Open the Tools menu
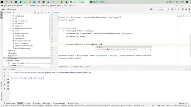191x107 pixels. click(43, 6)
